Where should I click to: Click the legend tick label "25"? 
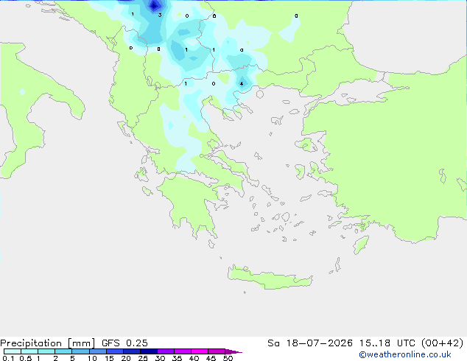click(143, 358)
